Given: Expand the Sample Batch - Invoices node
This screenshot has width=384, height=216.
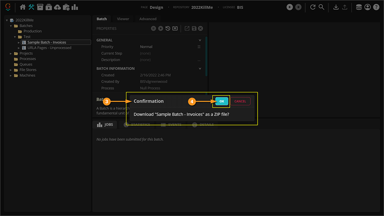Looking at the screenshot, I should coord(18,43).
